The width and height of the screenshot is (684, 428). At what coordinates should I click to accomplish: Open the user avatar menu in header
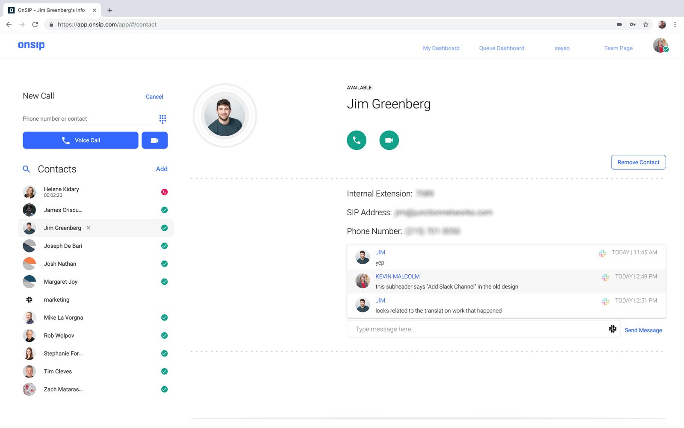click(x=660, y=45)
